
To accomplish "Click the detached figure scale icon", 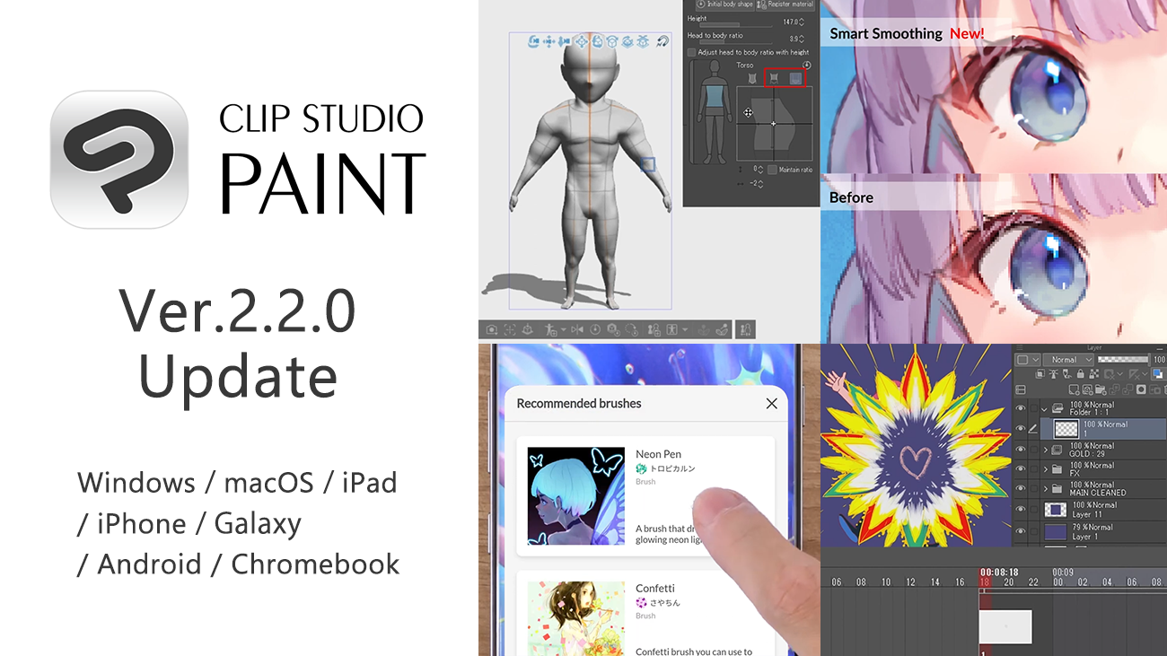I will pyautogui.click(x=745, y=329).
